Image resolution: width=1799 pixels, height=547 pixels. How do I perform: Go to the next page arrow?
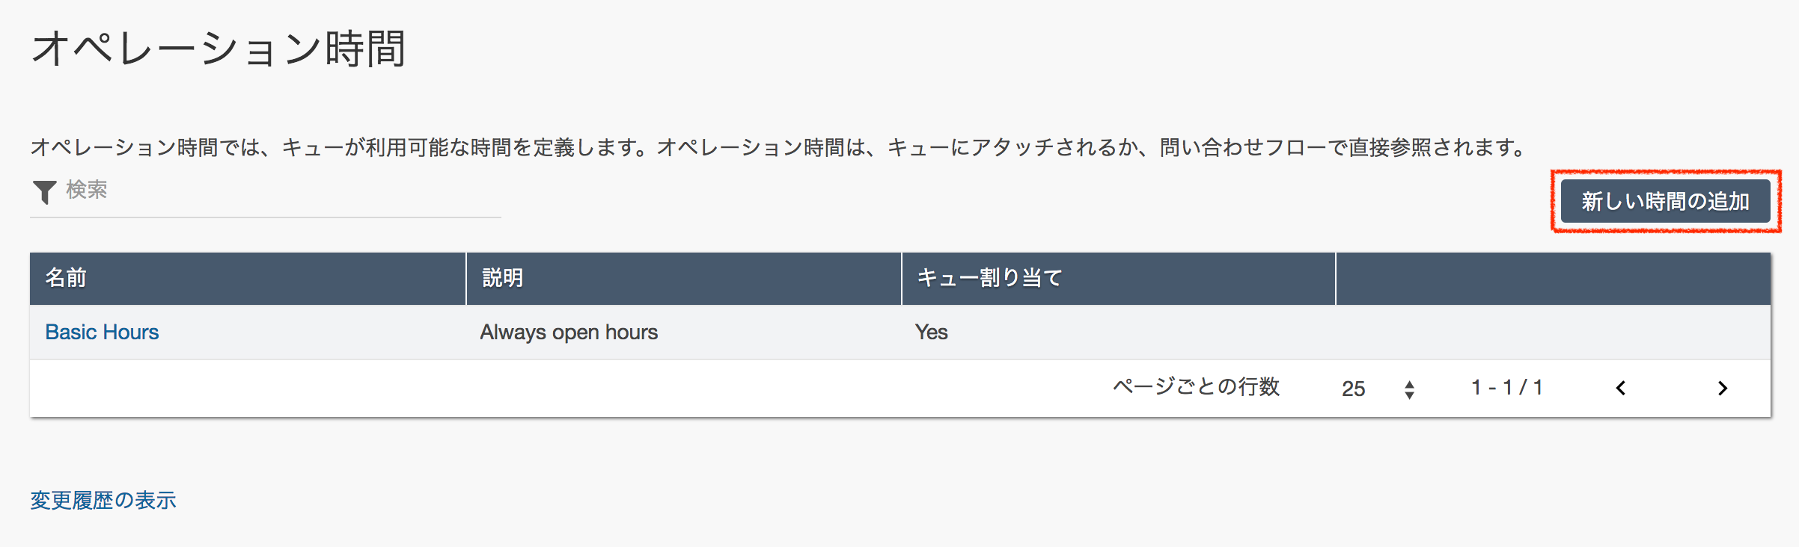pyautogui.click(x=1723, y=388)
